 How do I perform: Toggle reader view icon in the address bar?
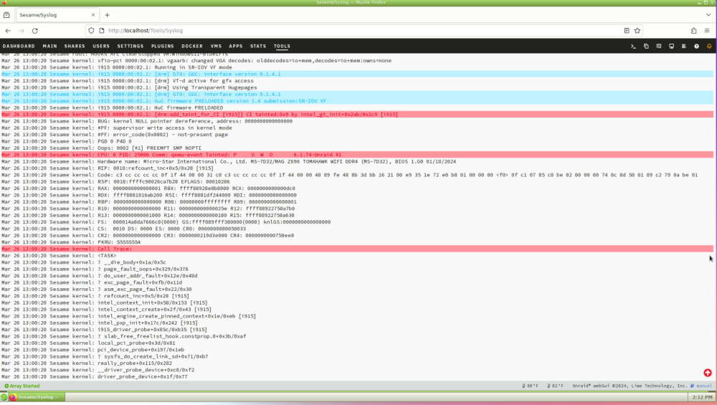pos(627,31)
